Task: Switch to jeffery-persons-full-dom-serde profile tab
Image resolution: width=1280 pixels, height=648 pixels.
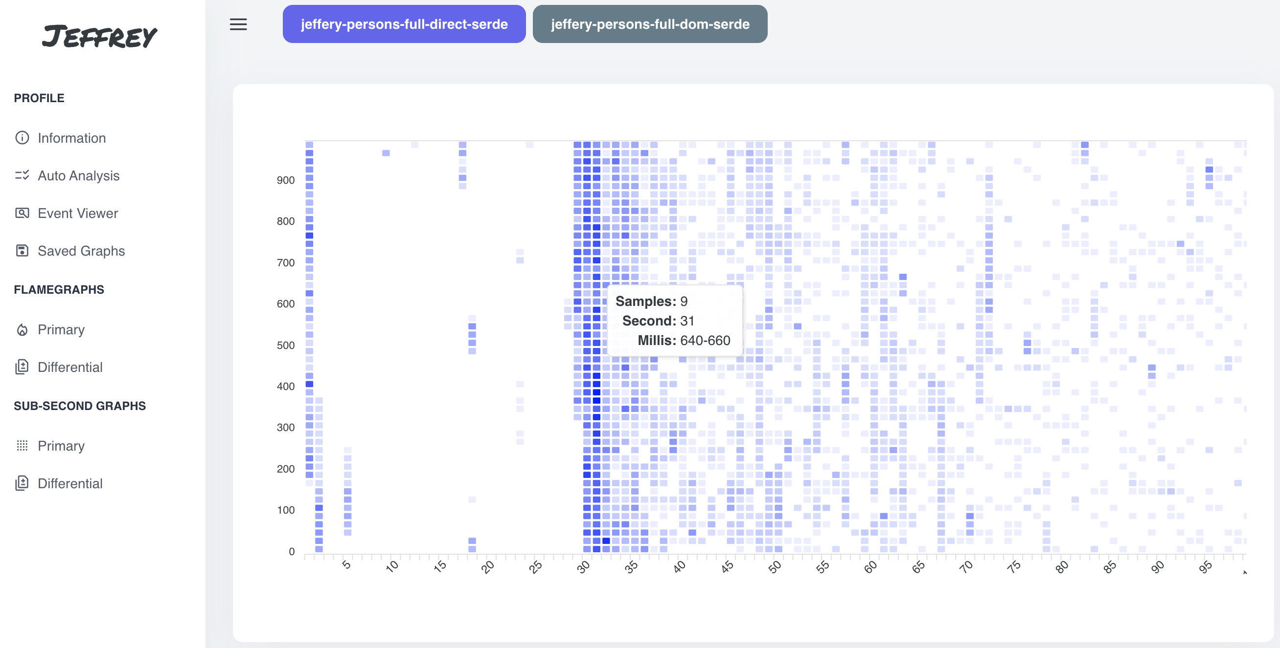Action: (650, 24)
